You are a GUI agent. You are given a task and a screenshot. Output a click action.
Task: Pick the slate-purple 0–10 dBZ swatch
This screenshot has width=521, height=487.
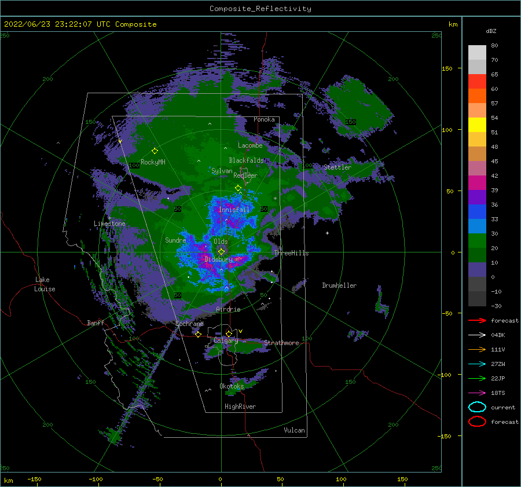coord(477,270)
